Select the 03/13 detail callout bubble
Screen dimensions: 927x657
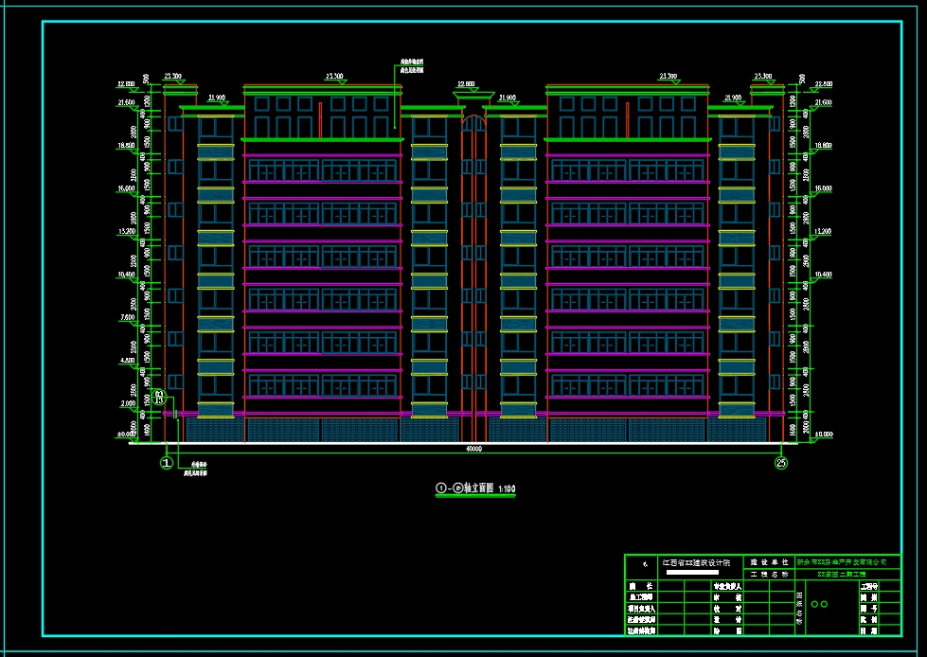coord(159,397)
